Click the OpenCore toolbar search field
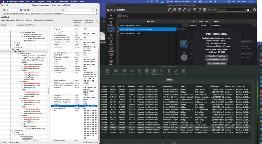Image resolution: width=262 pixels, height=144 pixels. point(234,10)
